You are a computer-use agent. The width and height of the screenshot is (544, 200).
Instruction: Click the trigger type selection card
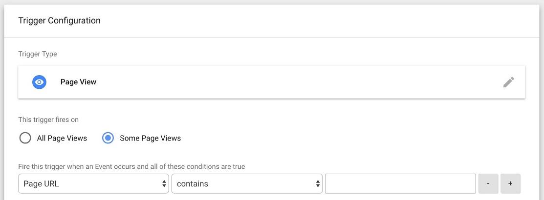[272, 82]
